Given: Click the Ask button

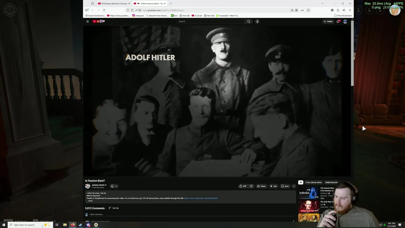Looking at the screenshot, I should pyautogui.click(x=273, y=186).
